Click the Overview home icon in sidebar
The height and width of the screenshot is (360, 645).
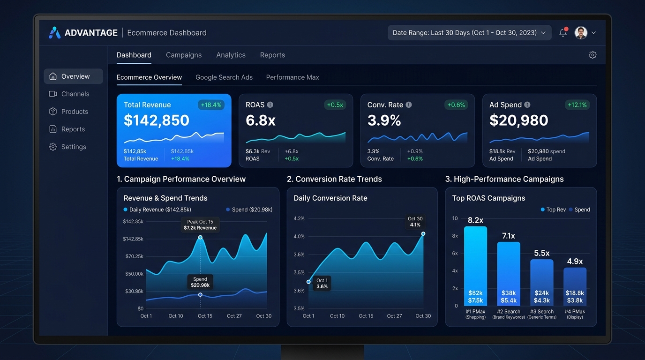pyautogui.click(x=53, y=76)
